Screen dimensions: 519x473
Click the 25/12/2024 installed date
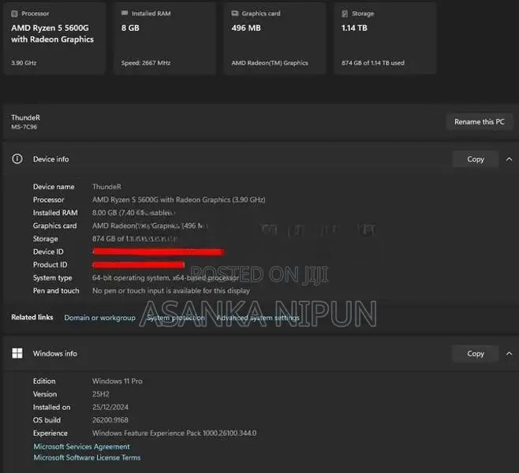tap(110, 408)
